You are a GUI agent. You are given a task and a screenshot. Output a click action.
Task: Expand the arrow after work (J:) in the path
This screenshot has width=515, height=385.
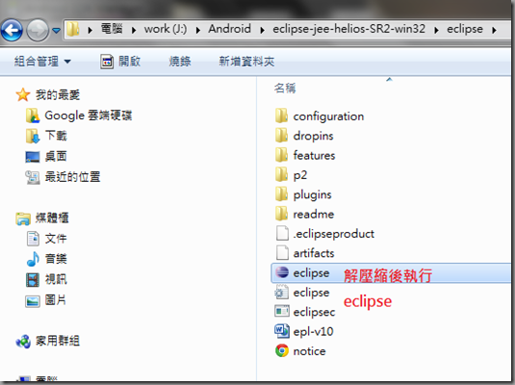[x=198, y=30]
